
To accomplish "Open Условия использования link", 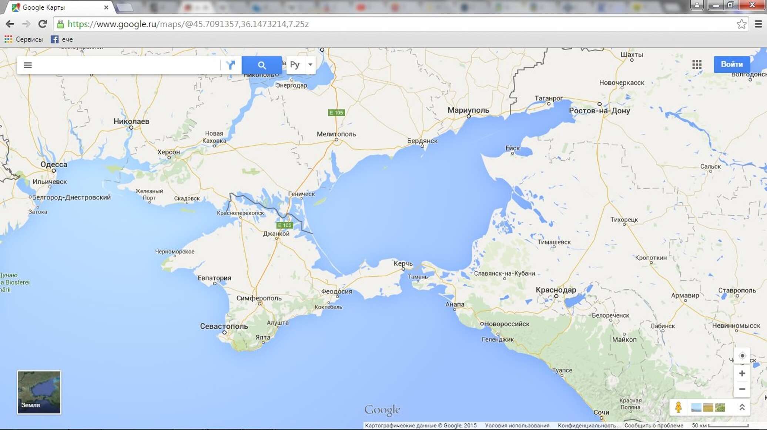I will 517,426.
